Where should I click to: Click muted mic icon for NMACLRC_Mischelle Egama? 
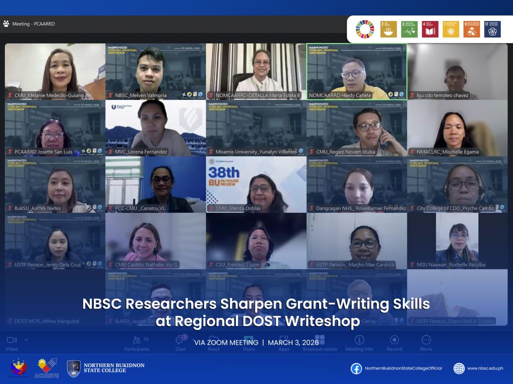coord(413,152)
